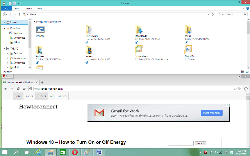
Task: Collapse the Favorites tree node
Action: pos(4,28)
